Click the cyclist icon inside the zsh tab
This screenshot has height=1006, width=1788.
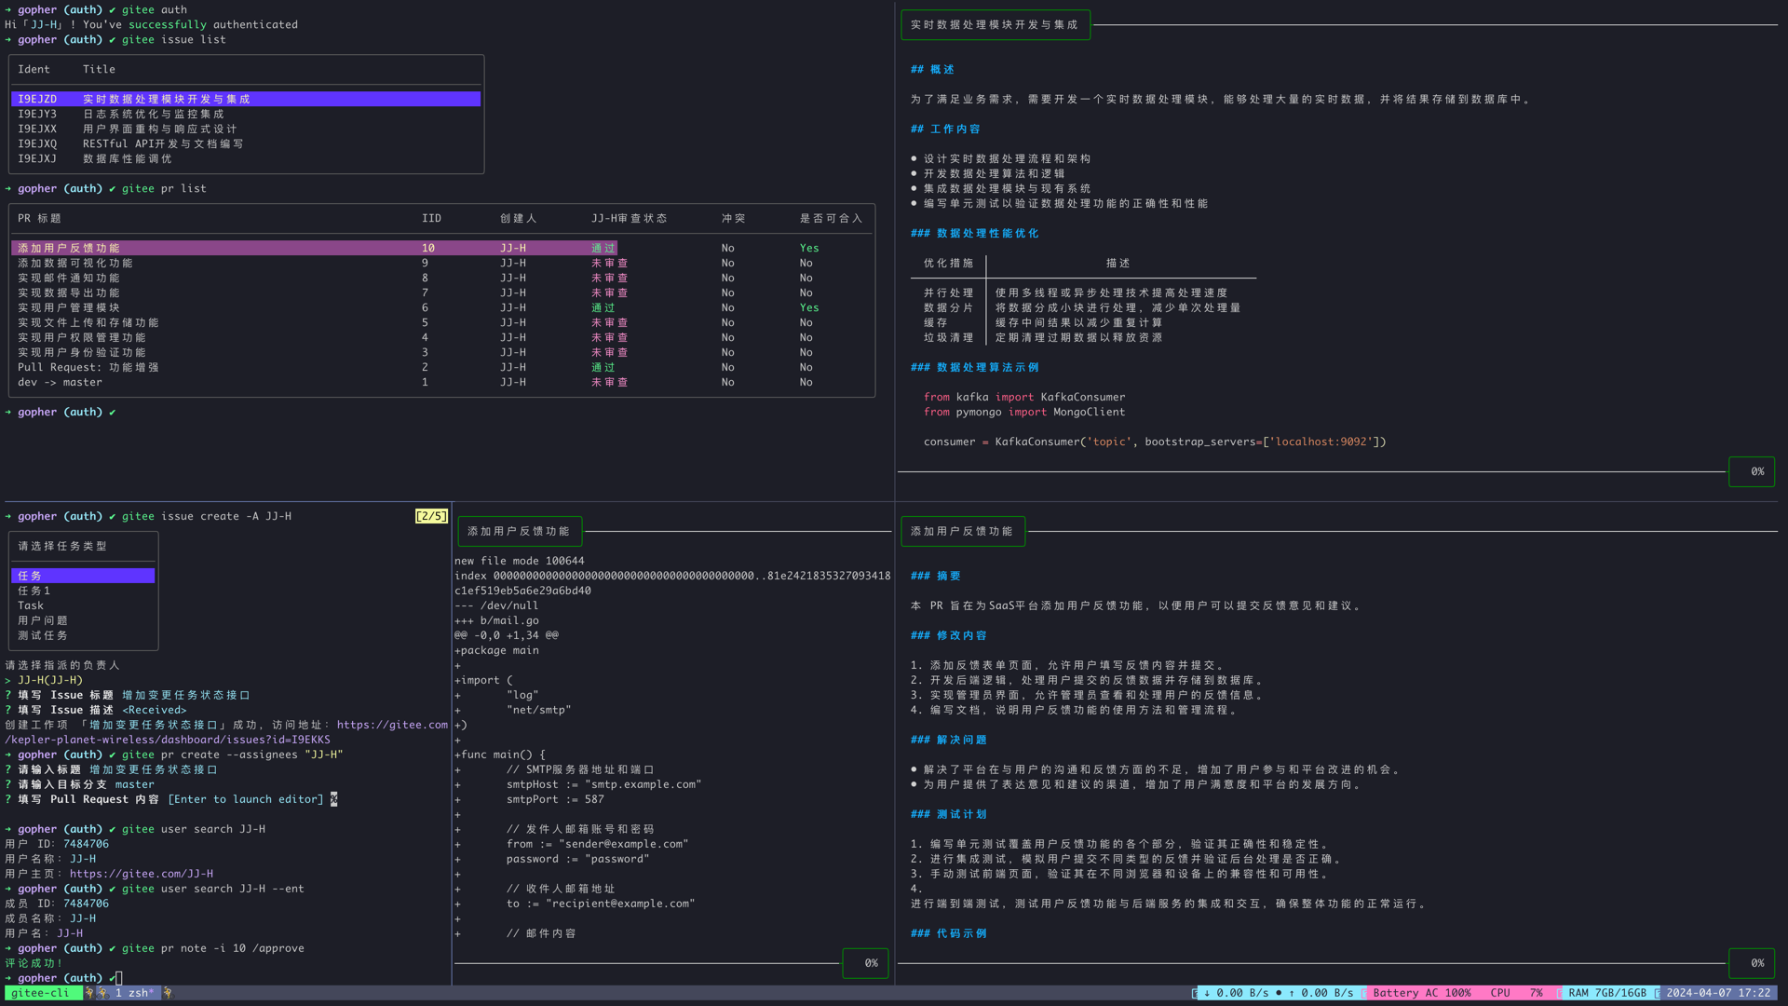[102, 993]
